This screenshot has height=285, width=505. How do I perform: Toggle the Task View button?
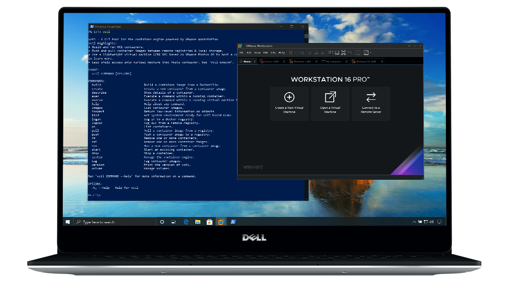[x=173, y=222]
